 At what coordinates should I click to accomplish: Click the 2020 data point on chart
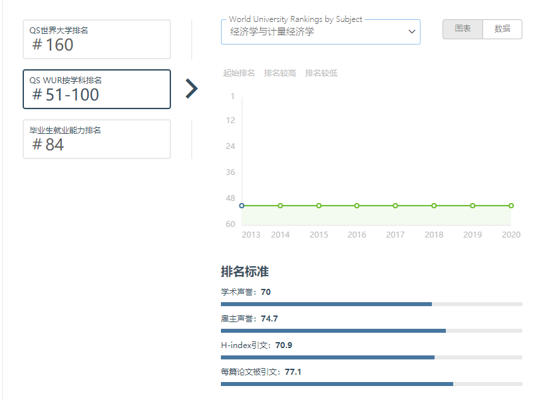pyautogui.click(x=511, y=206)
